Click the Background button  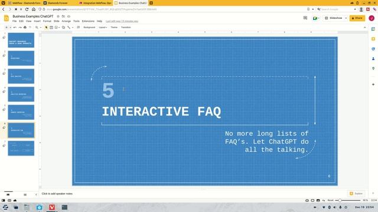[x=89, y=28]
